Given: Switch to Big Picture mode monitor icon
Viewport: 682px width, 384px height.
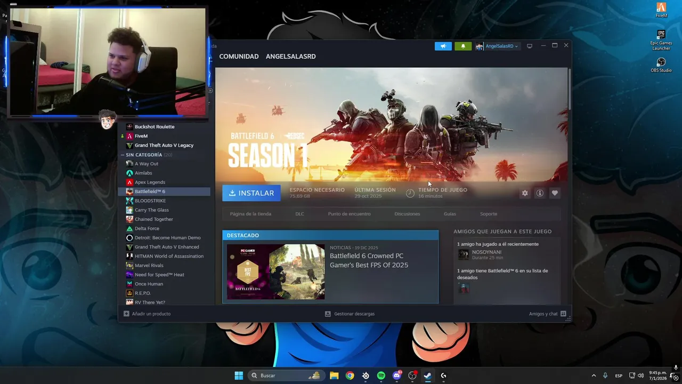Looking at the screenshot, I should [x=530, y=46].
